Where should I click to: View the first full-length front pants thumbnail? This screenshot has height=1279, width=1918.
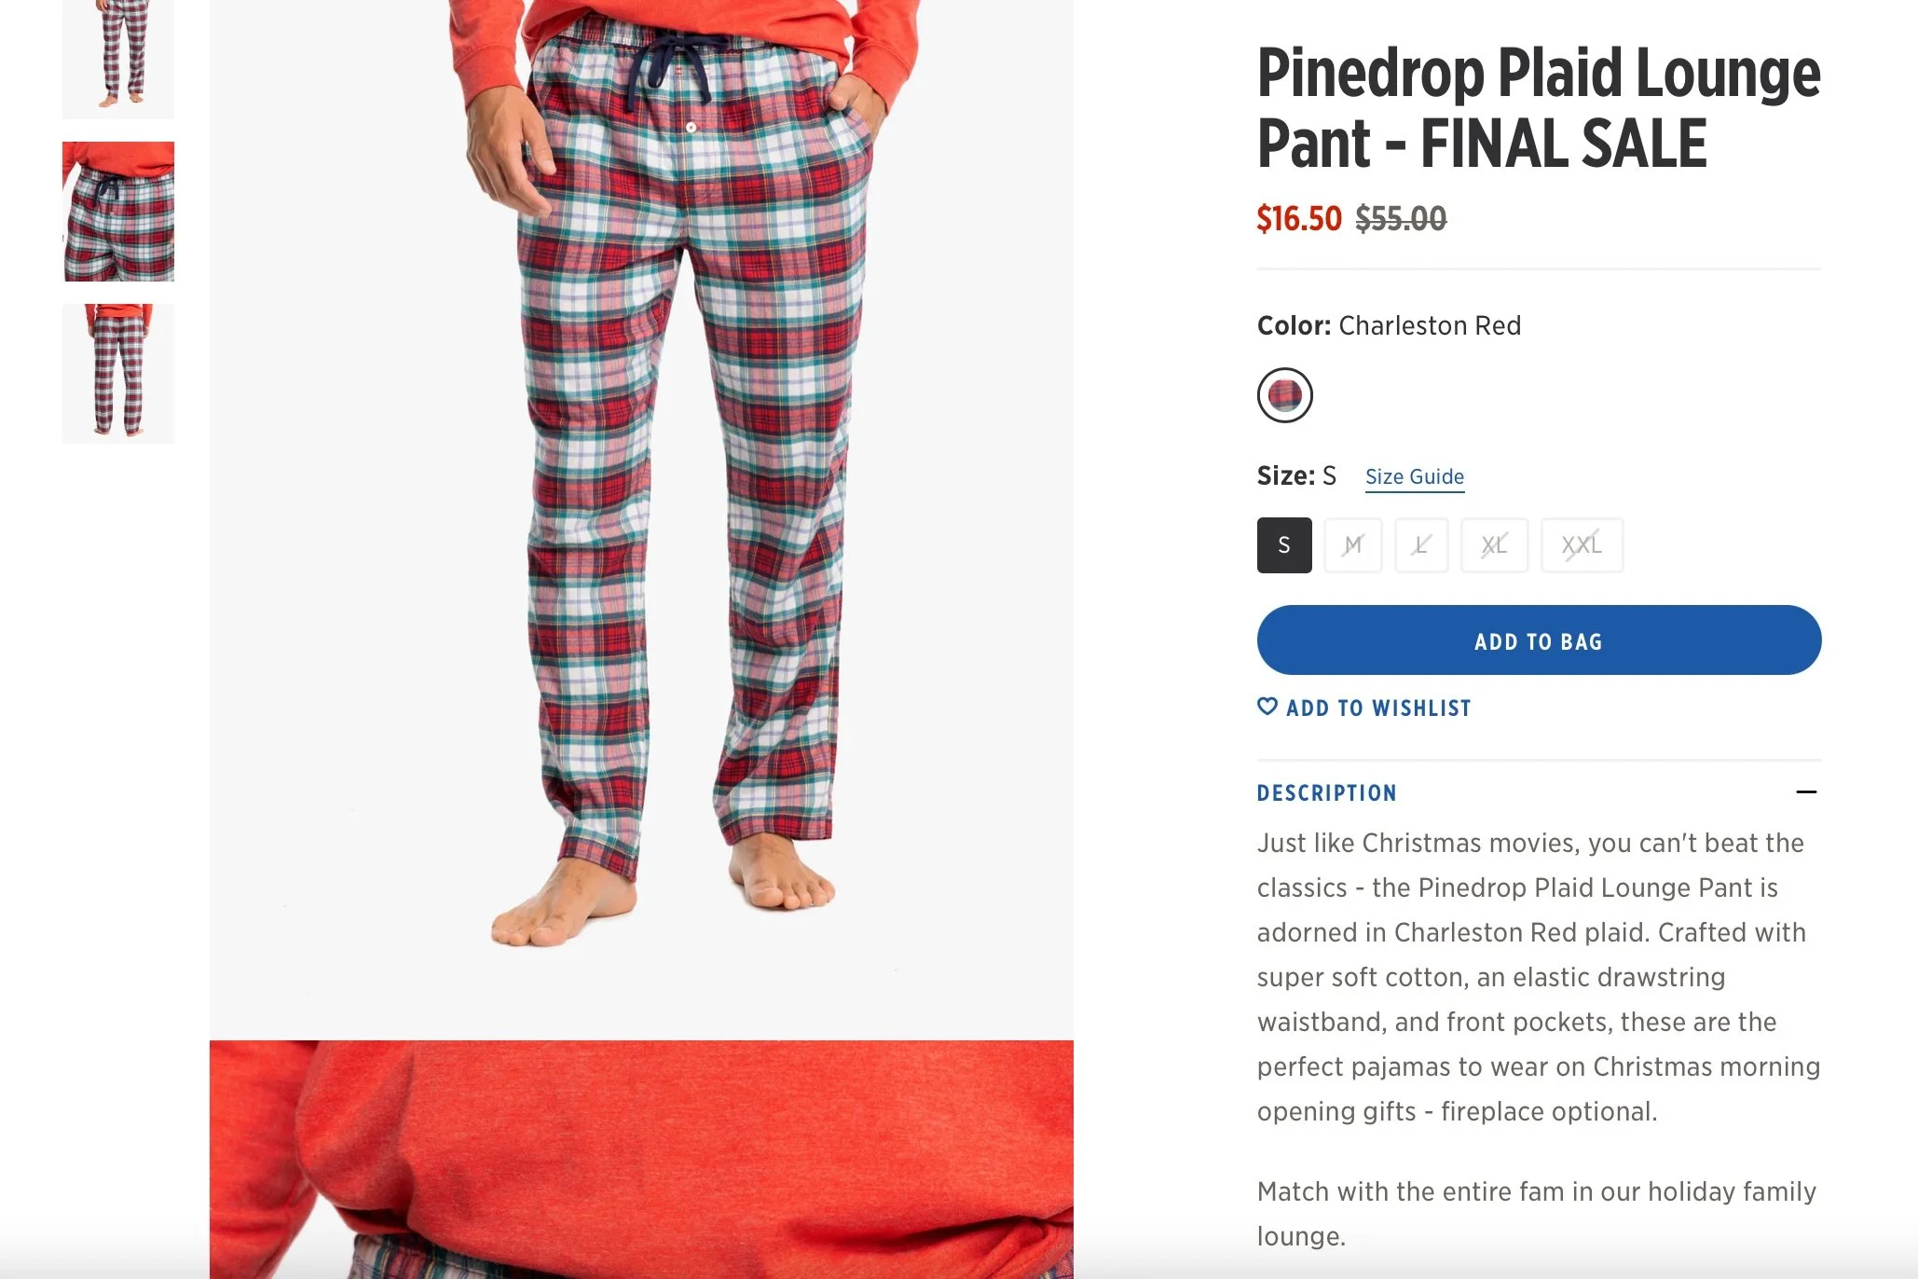(x=118, y=58)
